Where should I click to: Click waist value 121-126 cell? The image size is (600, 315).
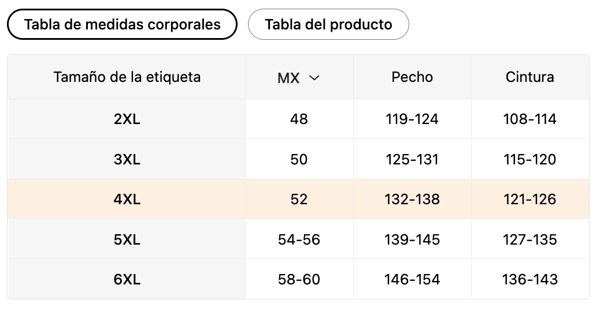click(x=530, y=199)
